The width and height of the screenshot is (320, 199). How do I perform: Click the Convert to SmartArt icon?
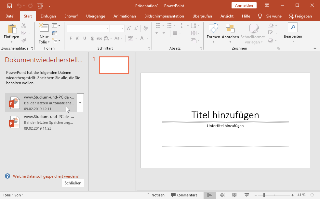coord(194,41)
